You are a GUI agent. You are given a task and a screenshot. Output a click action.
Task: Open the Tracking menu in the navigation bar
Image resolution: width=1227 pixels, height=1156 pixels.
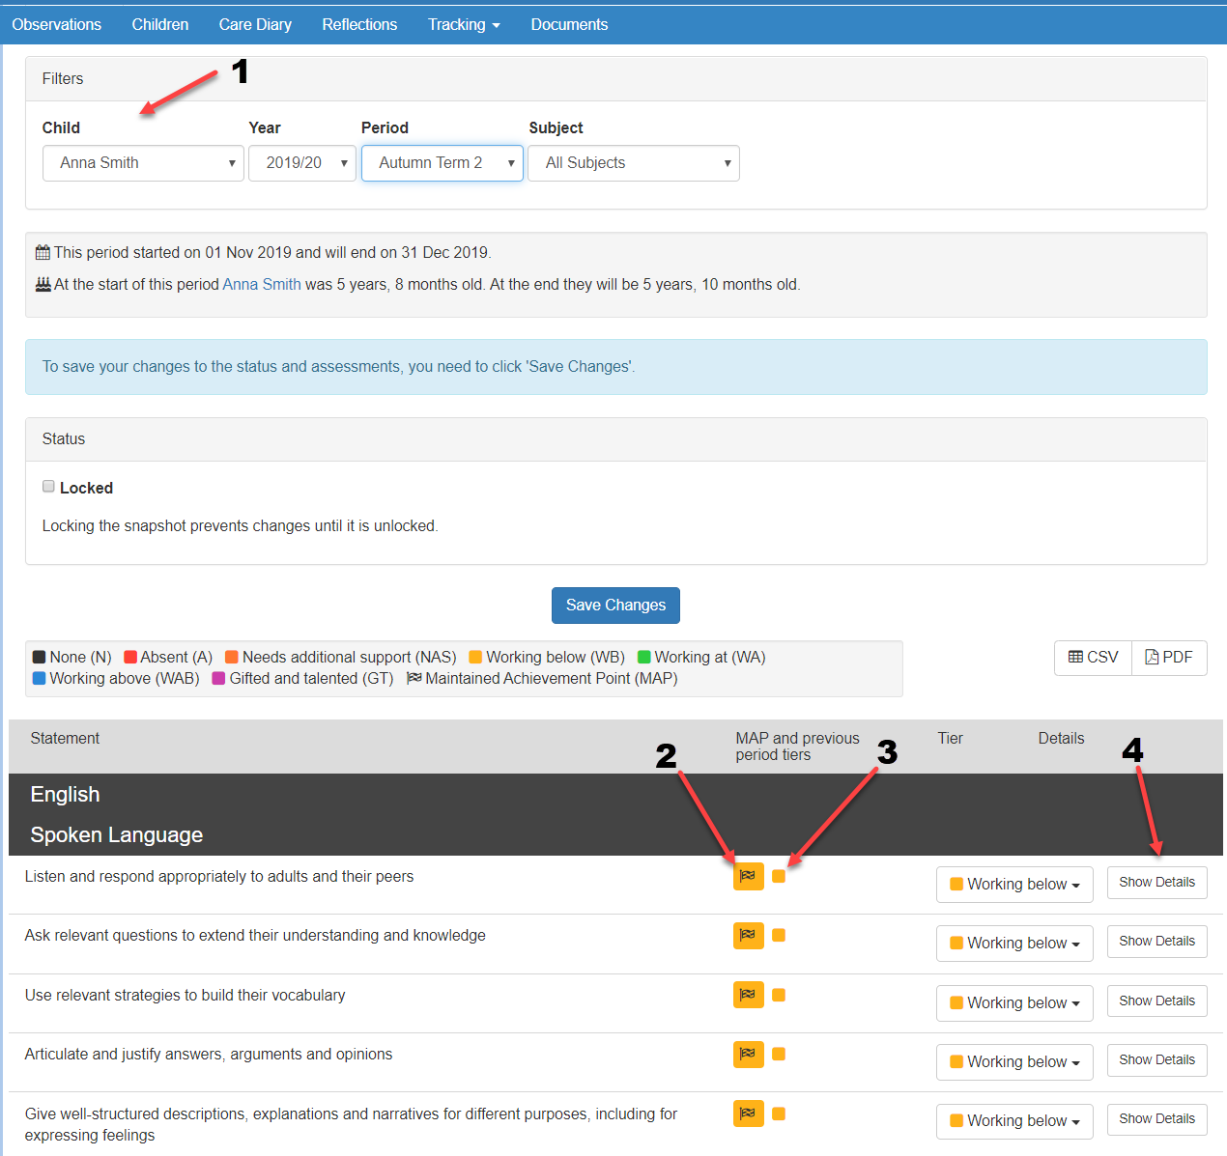point(464,25)
